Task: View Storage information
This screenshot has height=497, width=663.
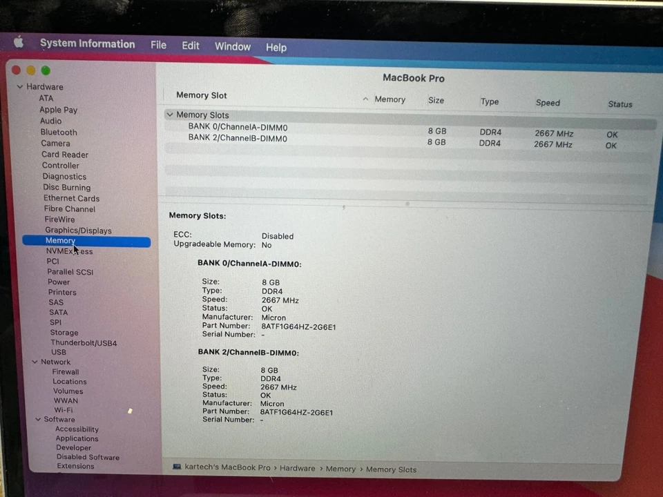Action: point(64,332)
